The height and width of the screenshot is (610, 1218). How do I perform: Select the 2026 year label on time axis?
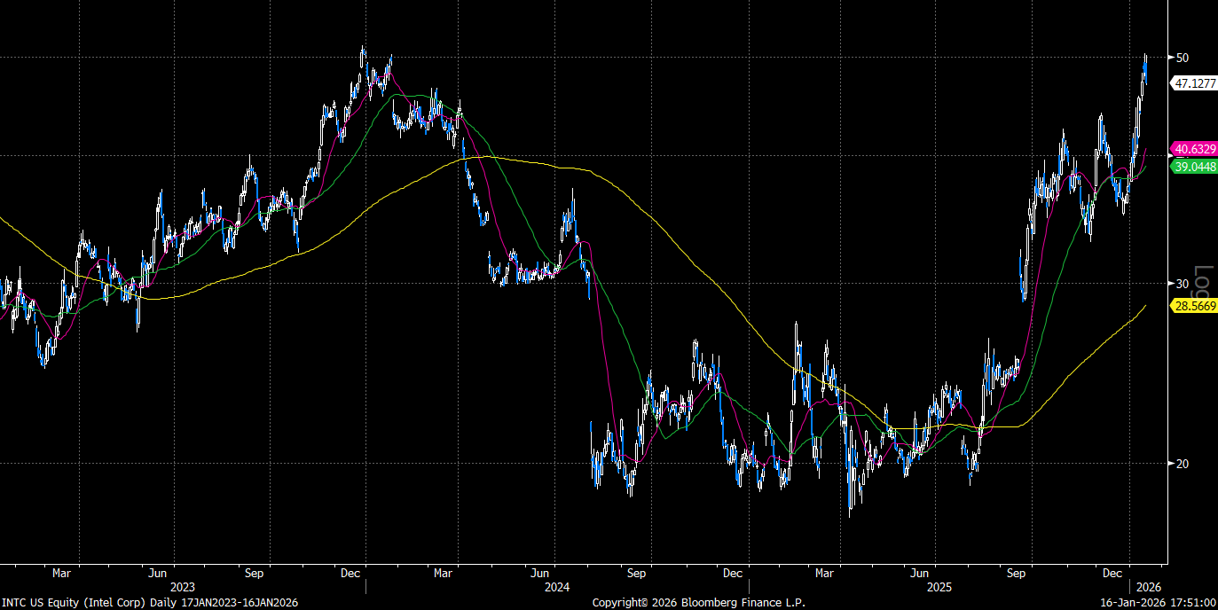coord(1148,587)
